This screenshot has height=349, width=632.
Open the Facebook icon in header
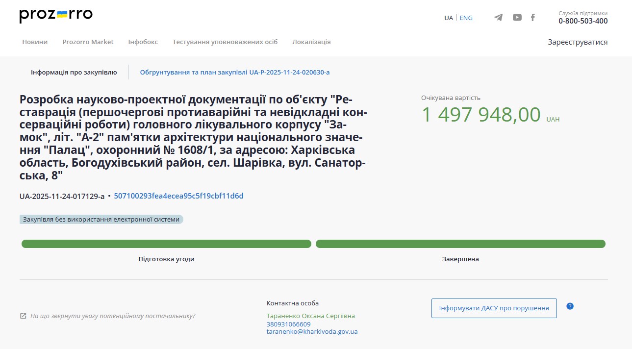tap(533, 17)
